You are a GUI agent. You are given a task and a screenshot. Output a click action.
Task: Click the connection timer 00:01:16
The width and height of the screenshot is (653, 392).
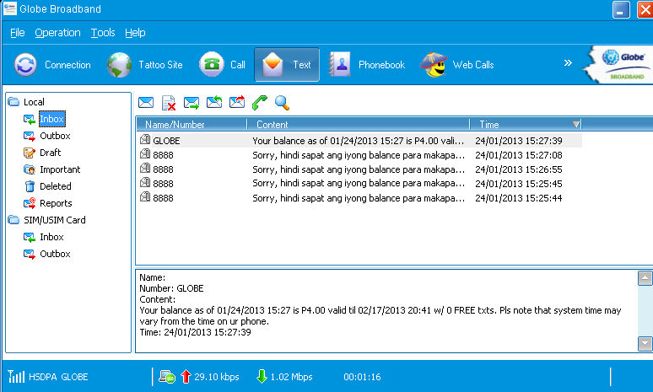(362, 377)
